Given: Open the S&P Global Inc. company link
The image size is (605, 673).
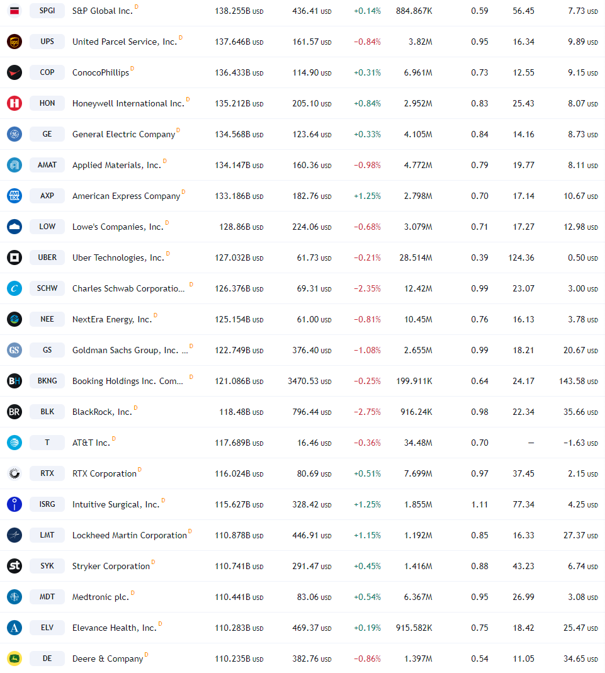Looking at the screenshot, I should coord(103,11).
